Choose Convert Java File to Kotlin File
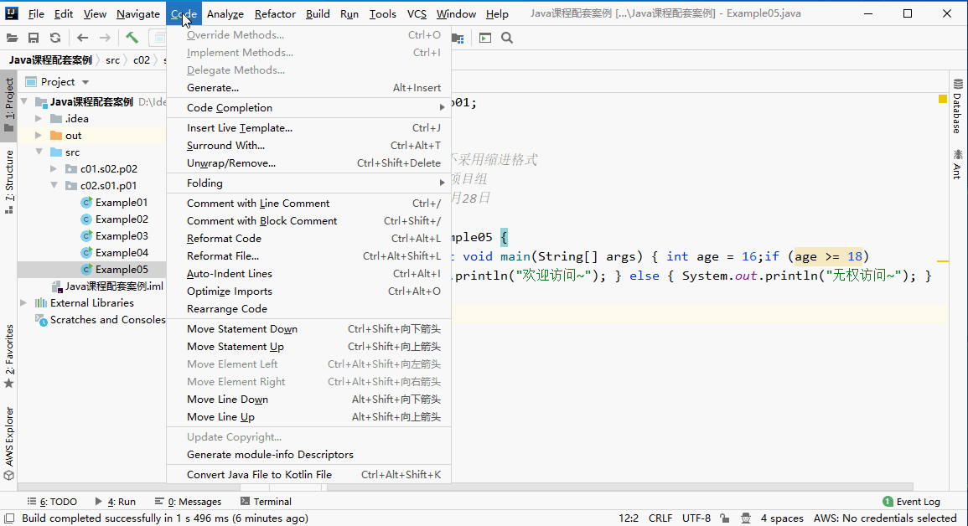The width and height of the screenshot is (968, 526). [x=308, y=475]
